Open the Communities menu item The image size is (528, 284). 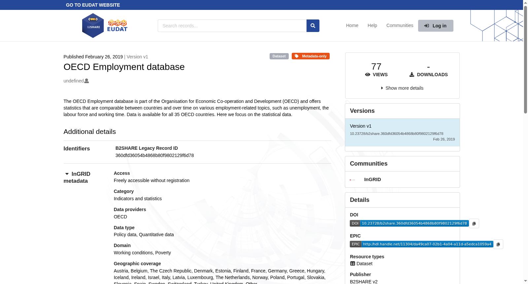(400, 25)
